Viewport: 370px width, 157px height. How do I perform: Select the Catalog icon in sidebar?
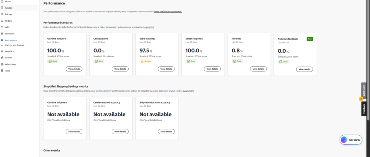pos(2,8)
